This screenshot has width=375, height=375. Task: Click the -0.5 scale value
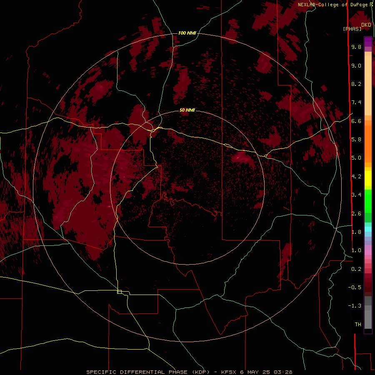point(355,287)
